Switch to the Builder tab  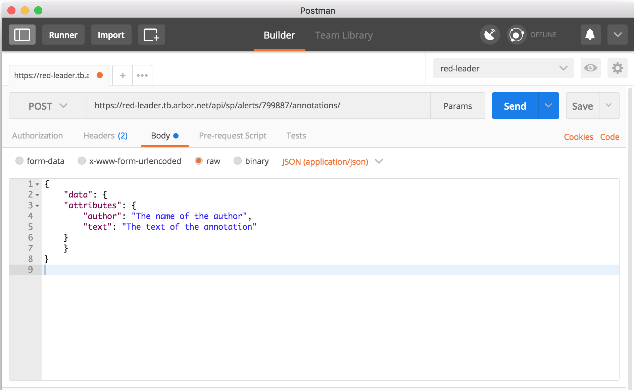tap(279, 35)
